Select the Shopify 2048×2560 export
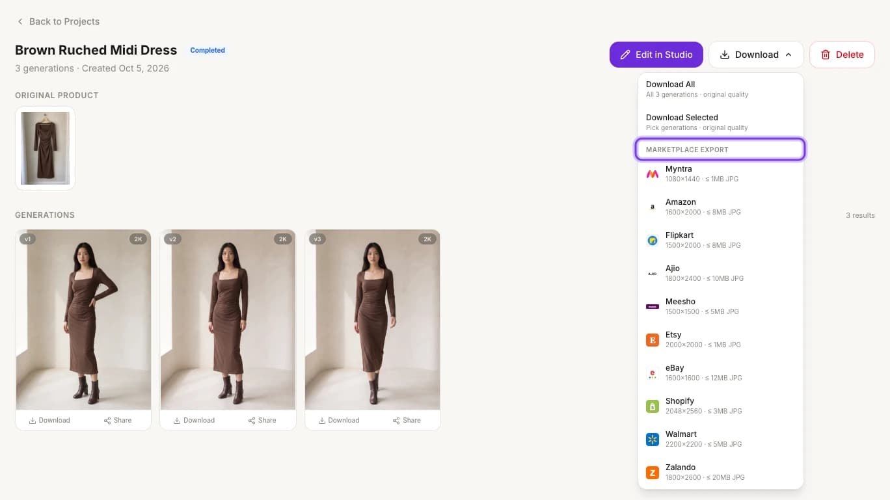Image resolution: width=890 pixels, height=500 pixels. click(721, 406)
